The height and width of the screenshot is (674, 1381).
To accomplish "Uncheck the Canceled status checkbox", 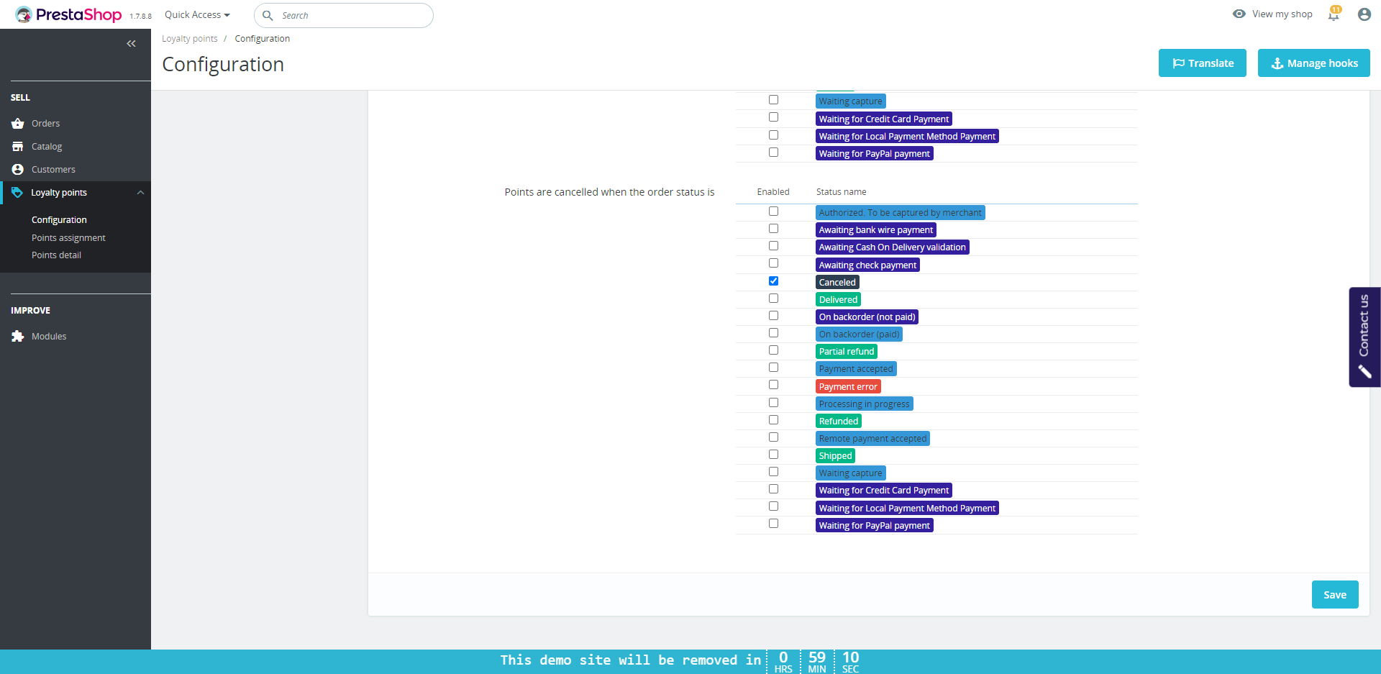I will [x=773, y=281].
